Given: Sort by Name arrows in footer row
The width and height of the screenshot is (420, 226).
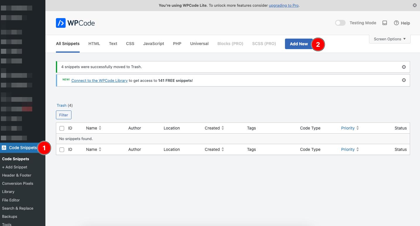Looking at the screenshot, I should 100,149.
